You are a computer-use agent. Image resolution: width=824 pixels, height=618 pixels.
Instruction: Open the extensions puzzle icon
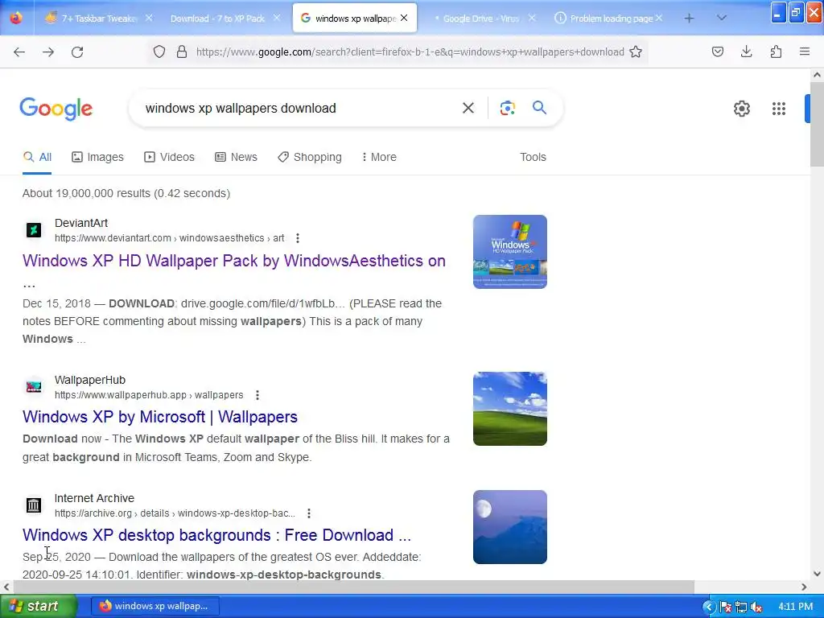click(776, 51)
